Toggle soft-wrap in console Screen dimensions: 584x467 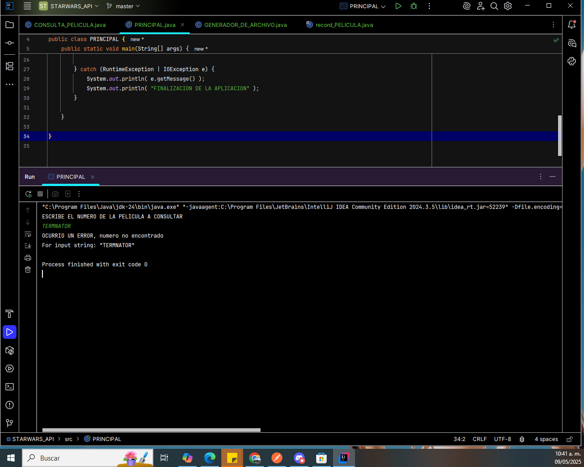coord(28,234)
